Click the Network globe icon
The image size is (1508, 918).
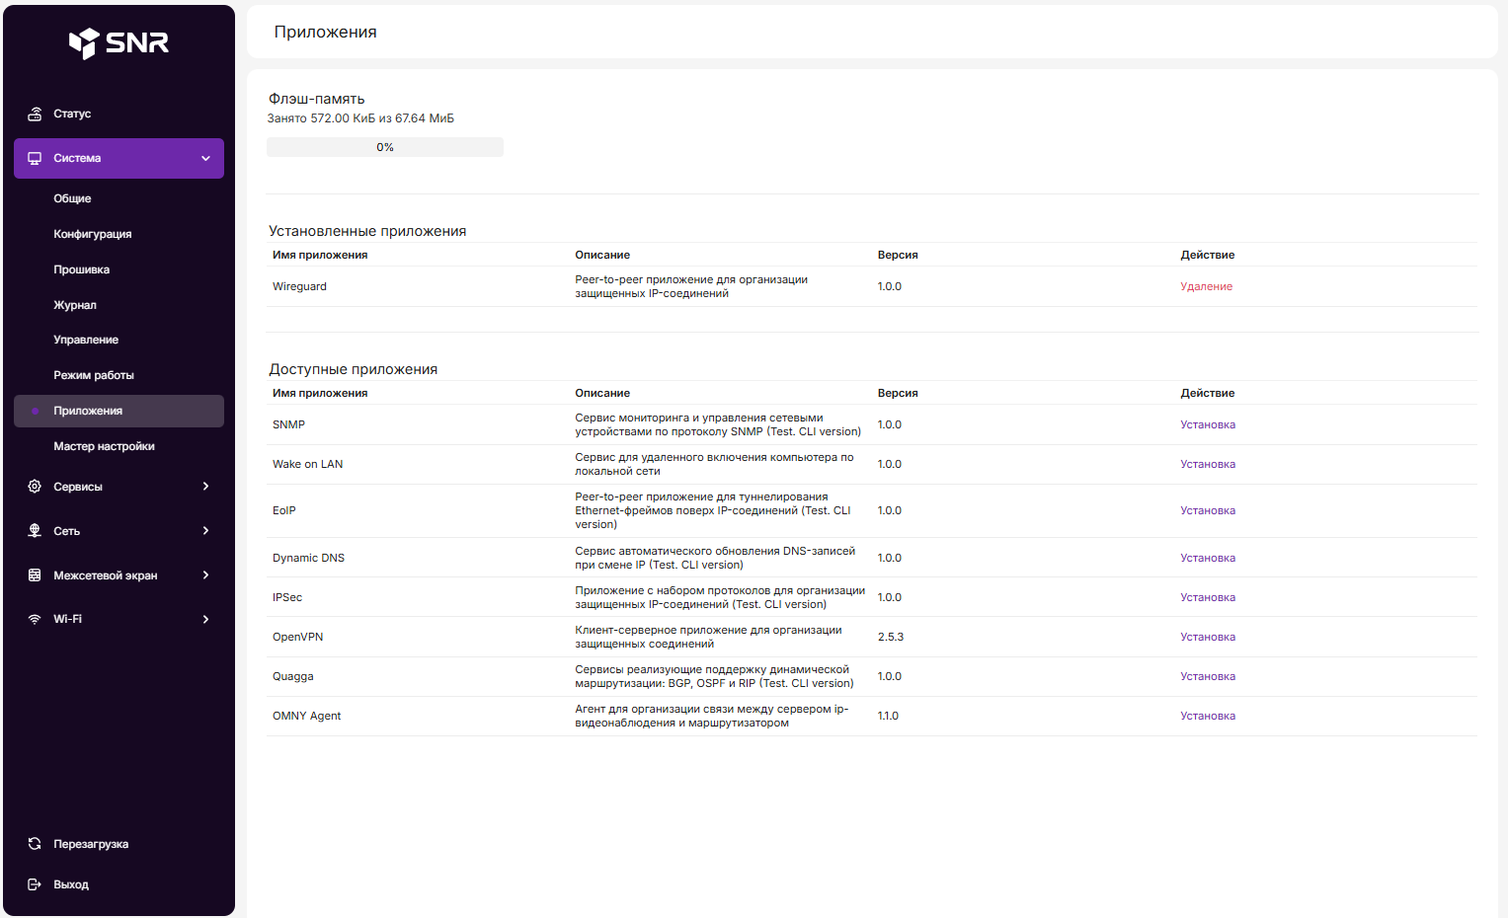tap(35, 531)
